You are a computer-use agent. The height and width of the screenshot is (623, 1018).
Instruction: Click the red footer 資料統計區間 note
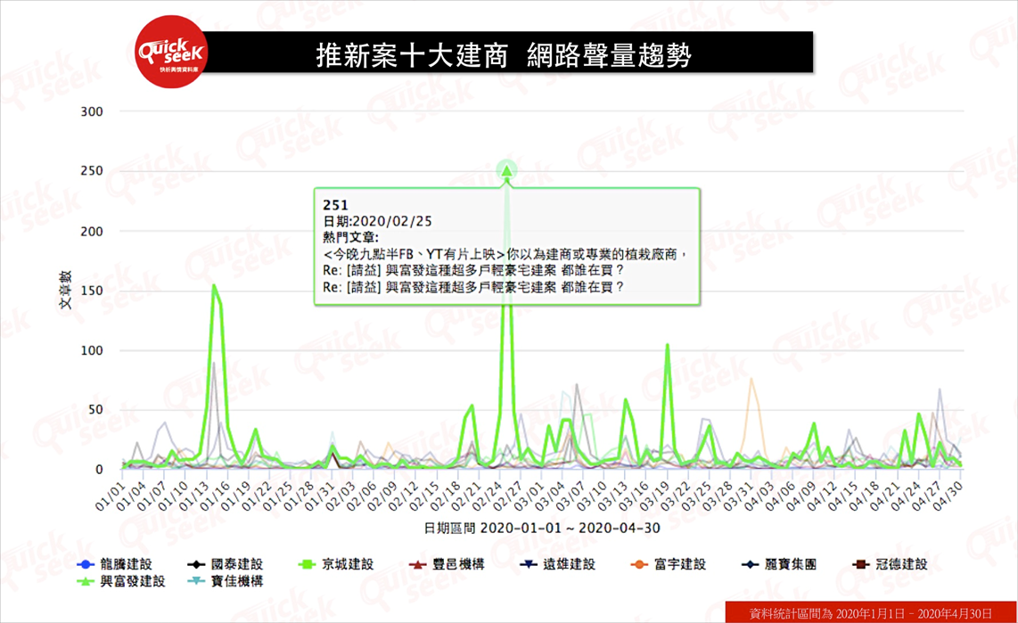coord(871,613)
